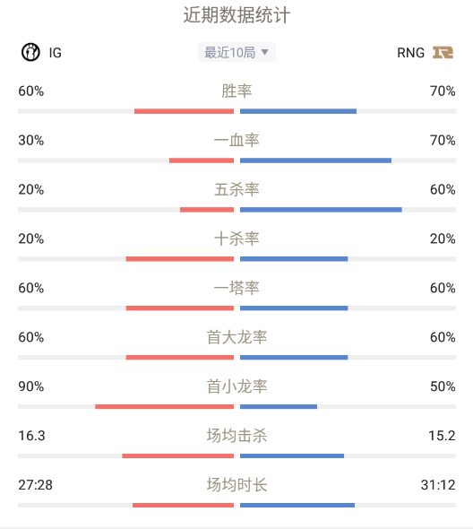
Task: Click the blue RNG 一血率 bar
Action: point(316,160)
